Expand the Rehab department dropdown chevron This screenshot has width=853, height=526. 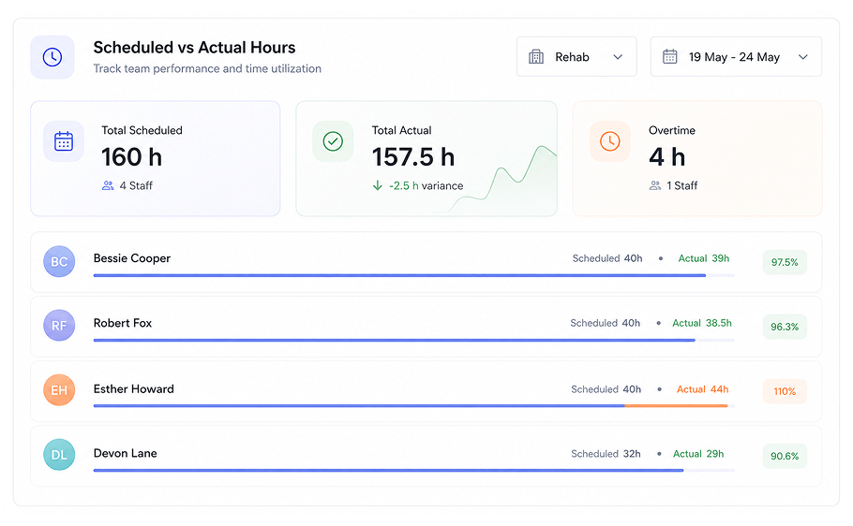point(618,57)
